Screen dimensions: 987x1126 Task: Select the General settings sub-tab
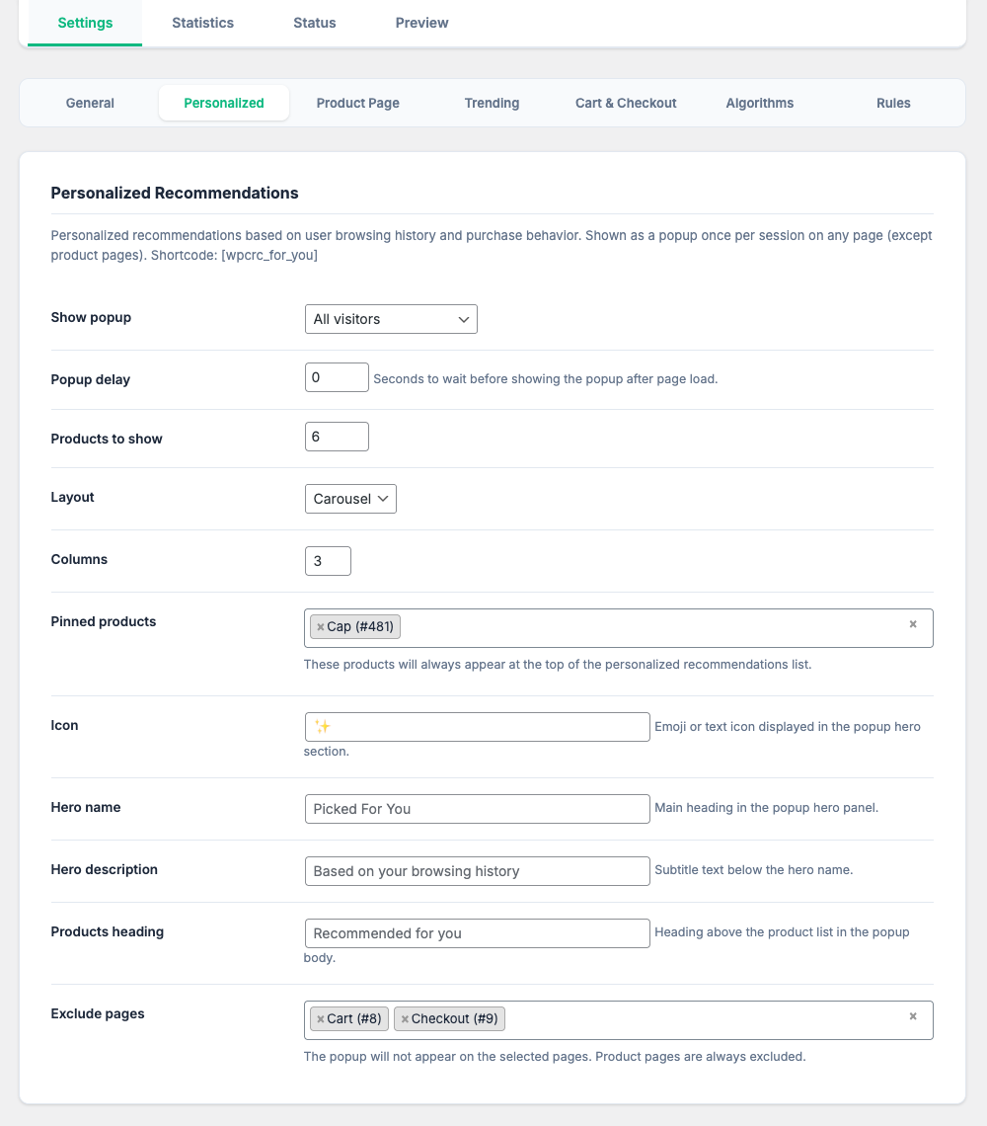pyautogui.click(x=90, y=103)
